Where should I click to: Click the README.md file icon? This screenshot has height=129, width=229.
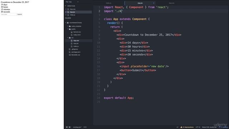tap(70, 55)
